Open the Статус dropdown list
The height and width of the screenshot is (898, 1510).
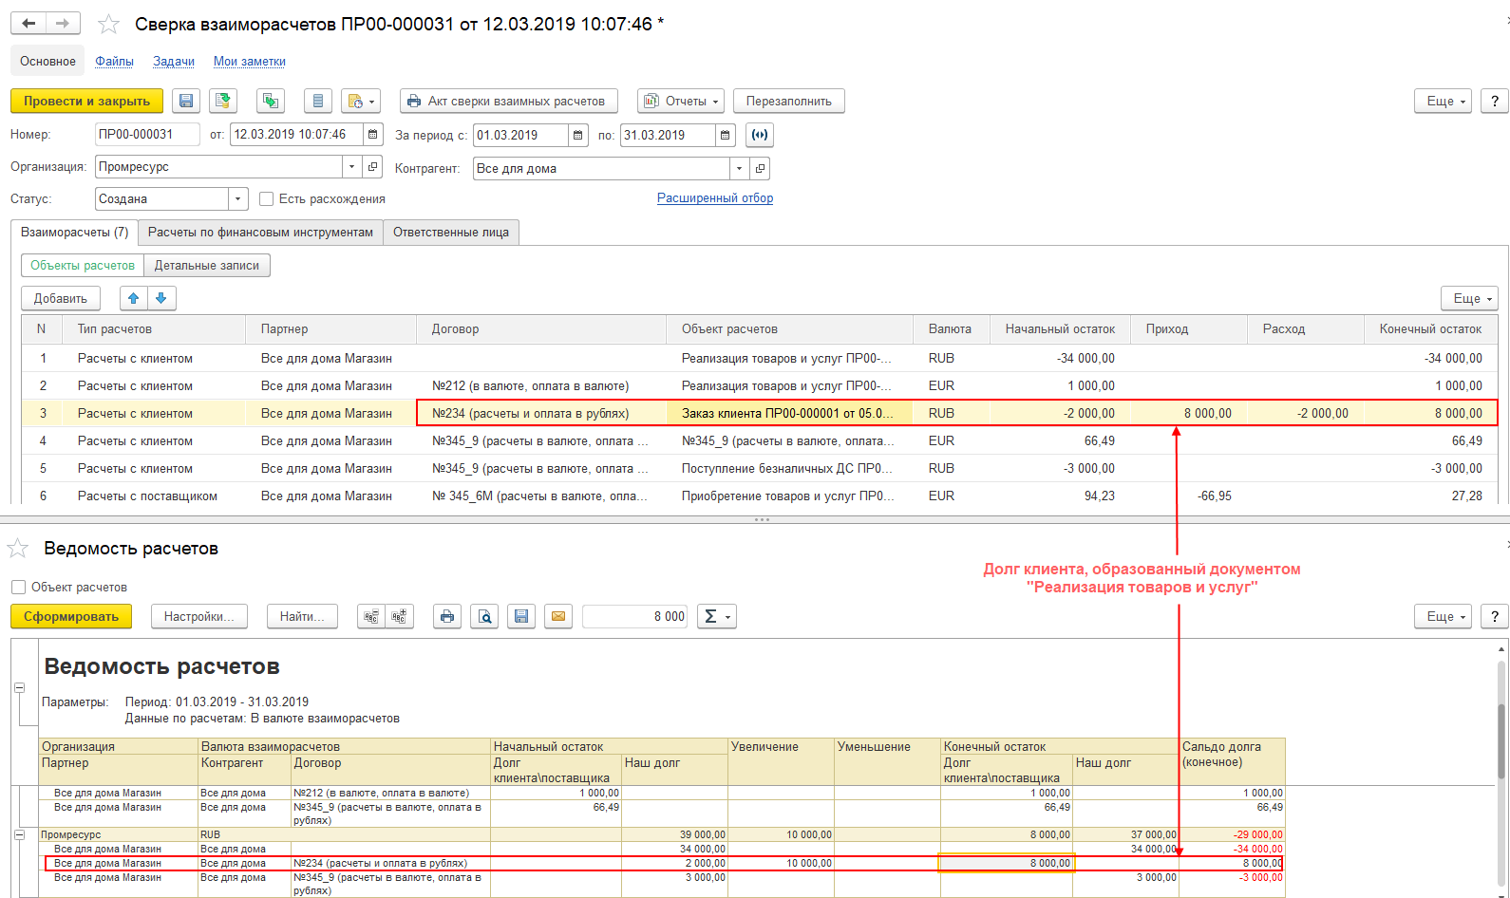click(x=237, y=199)
